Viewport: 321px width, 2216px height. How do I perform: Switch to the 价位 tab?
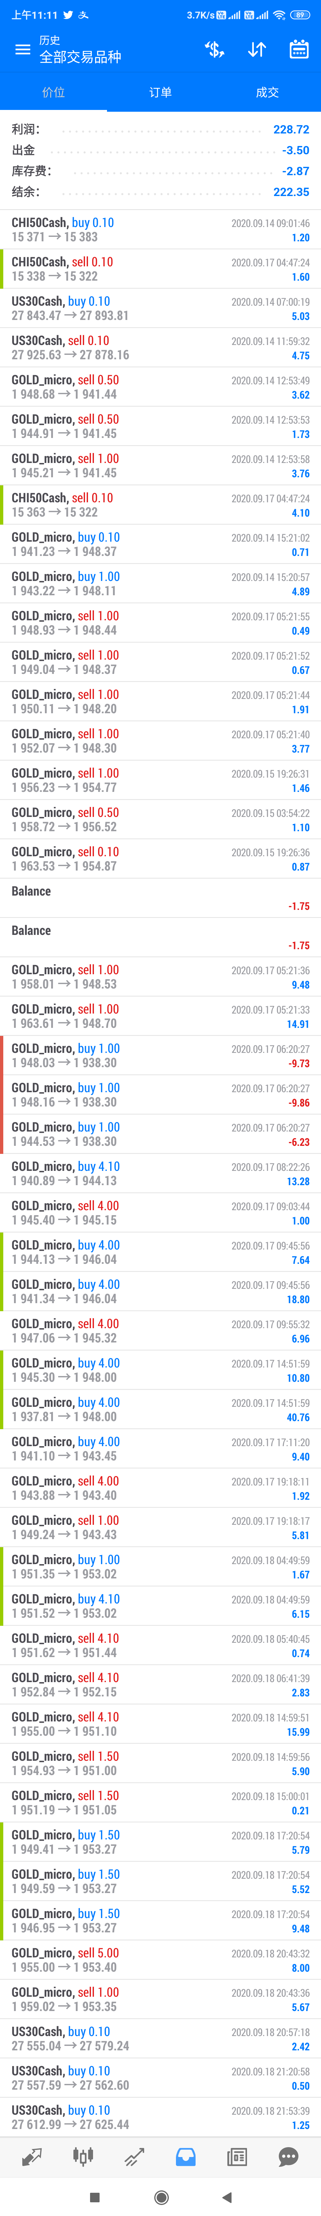coord(53,92)
